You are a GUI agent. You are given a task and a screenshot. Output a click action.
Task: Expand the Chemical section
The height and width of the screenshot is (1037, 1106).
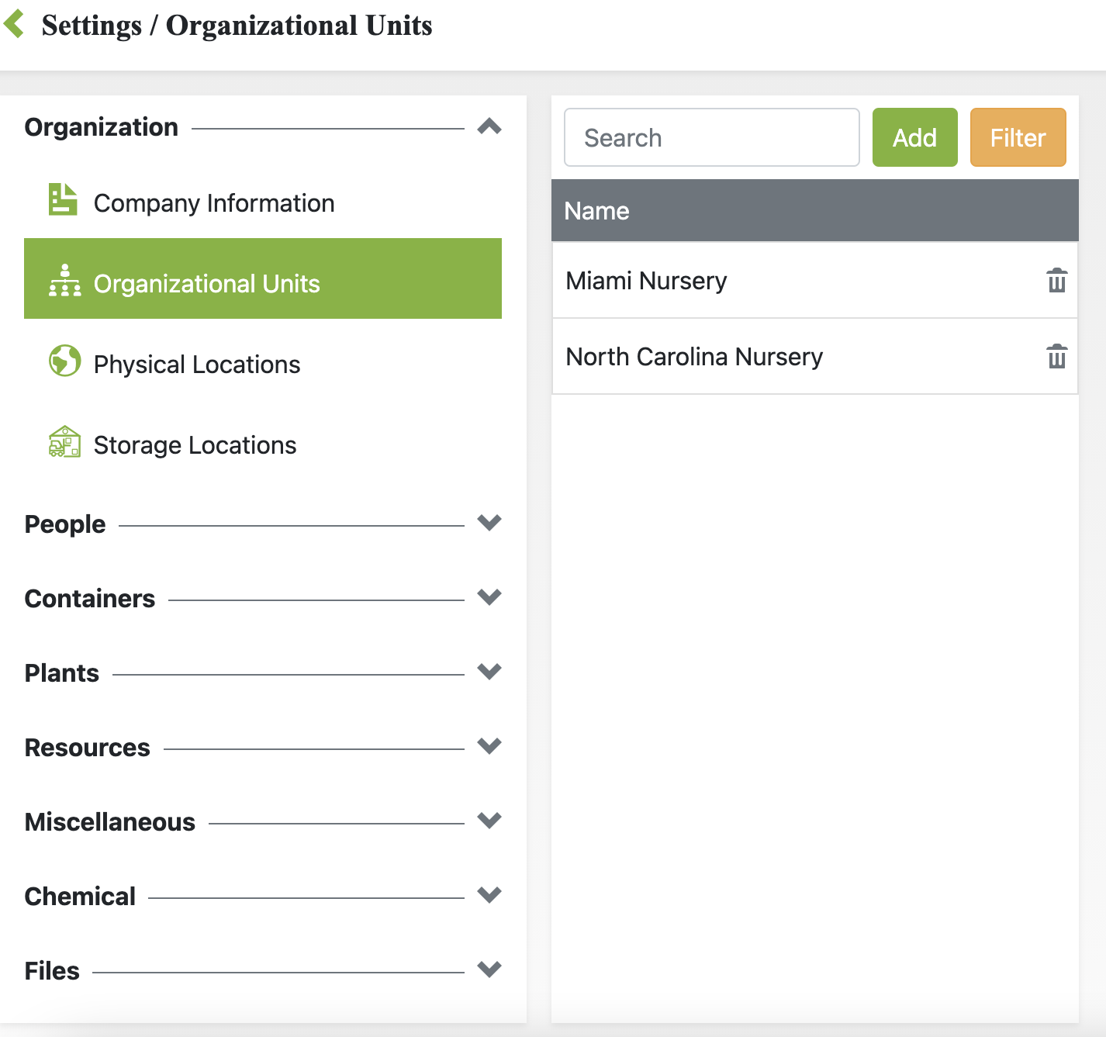point(489,895)
